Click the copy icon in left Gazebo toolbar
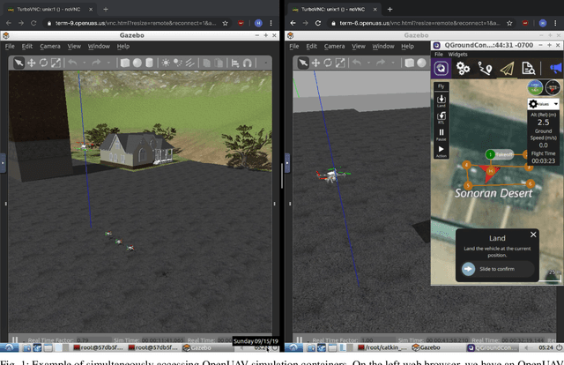Image resolution: width=564 pixels, height=365 pixels. pyautogui.click(x=206, y=63)
